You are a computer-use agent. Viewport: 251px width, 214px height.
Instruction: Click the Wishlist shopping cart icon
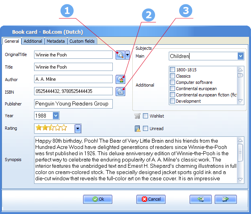click(x=137, y=116)
